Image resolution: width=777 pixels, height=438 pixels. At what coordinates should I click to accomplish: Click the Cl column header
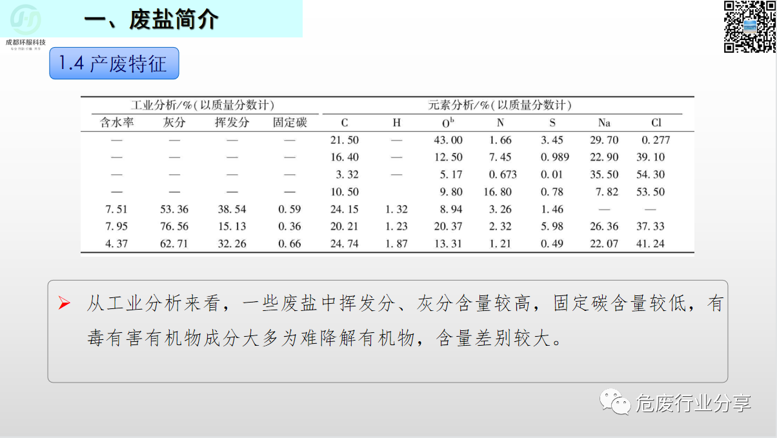pos(656,123)
